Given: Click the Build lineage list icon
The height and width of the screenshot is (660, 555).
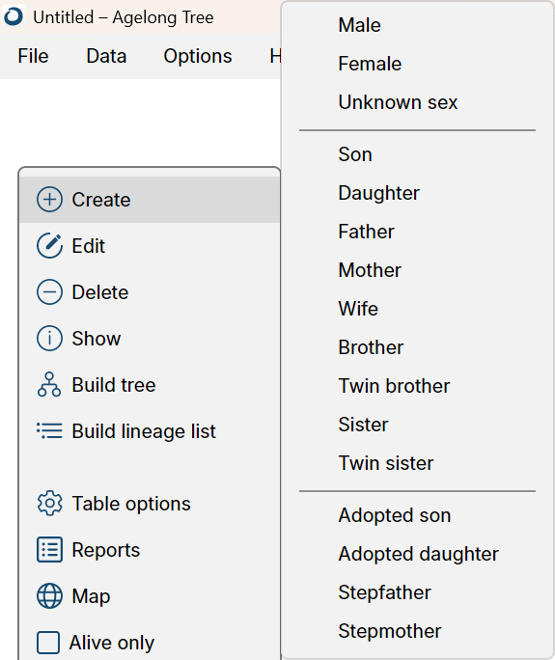Looking at the screenshot, I should click(49, 430).
